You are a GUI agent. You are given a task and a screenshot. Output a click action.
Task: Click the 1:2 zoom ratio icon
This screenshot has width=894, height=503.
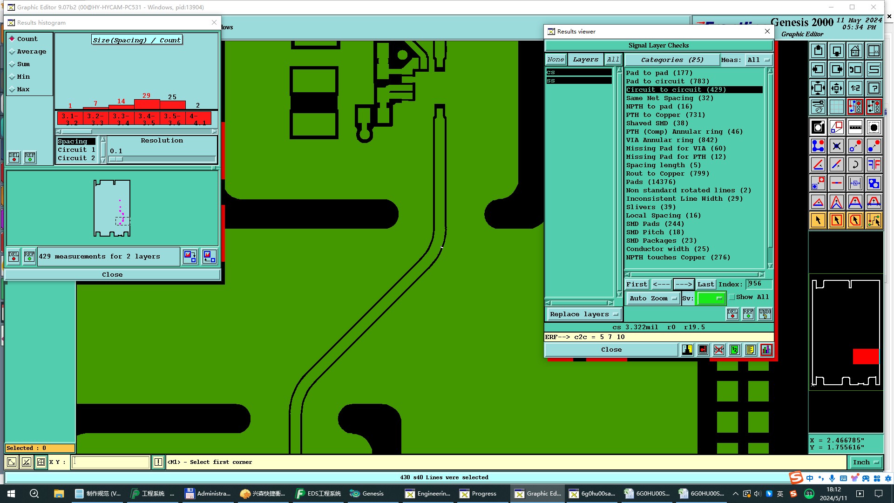click(855, 88)
